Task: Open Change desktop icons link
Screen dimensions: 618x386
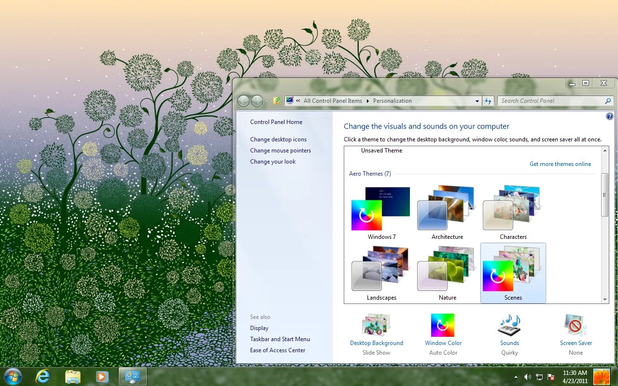Action: point(278,139)
